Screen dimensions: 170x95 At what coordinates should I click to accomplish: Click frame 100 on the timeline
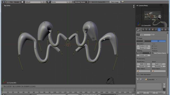point(55,92)
